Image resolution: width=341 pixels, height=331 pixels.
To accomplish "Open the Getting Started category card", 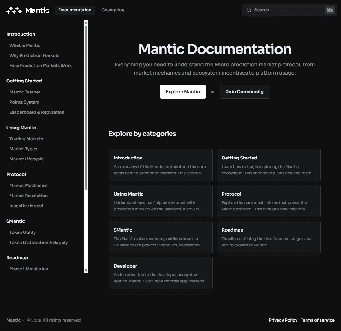I will point(269,165).
